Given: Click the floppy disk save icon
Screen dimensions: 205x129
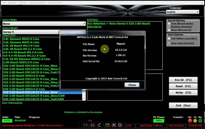Looking at the screenshot, I should [107, 125].
